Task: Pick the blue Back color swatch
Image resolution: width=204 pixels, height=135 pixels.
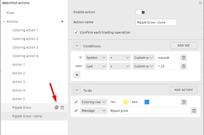Action: tap(147, 102)
